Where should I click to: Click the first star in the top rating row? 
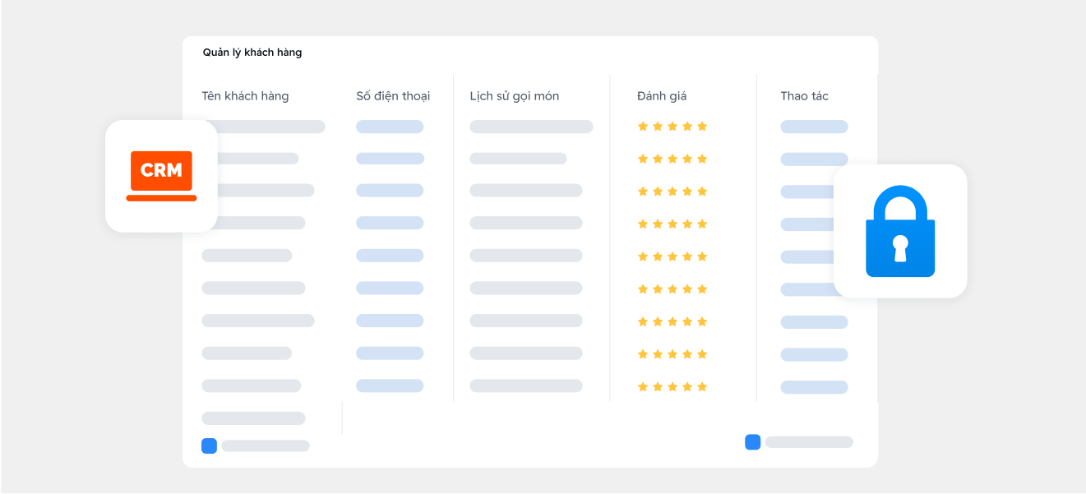(643, 126)
